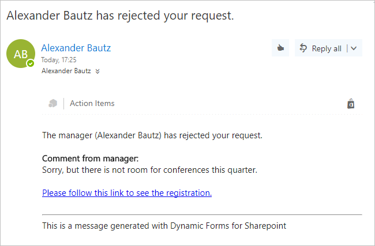This screenshot has width=375, height=246.
Task: Click the AB avatar circle
Action: pyautogui.click(x=20, y=54)
